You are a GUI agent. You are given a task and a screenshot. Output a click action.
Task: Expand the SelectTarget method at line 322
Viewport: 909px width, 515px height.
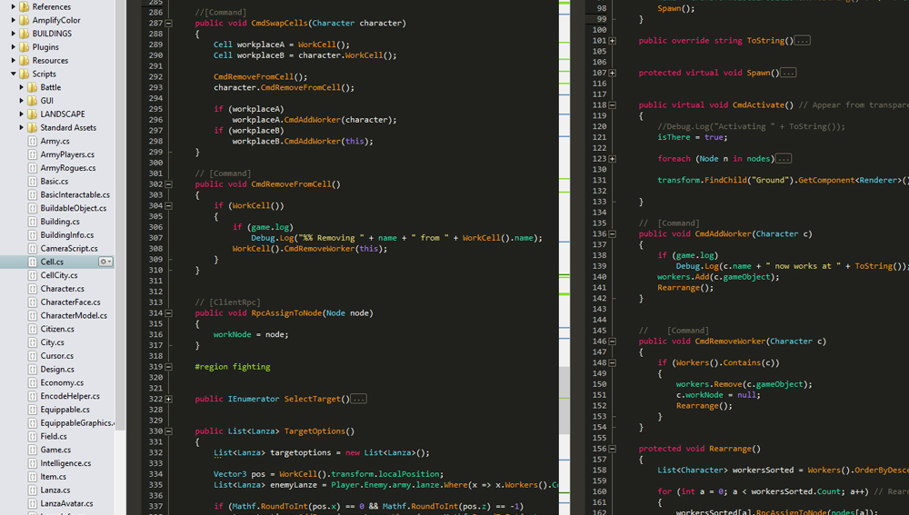click(169, 399)
